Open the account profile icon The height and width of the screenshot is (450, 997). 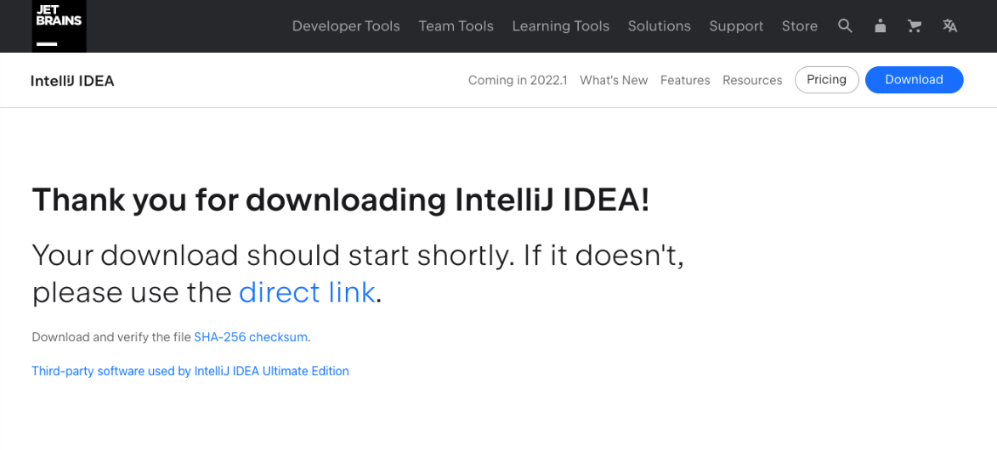tap(880, 26)
